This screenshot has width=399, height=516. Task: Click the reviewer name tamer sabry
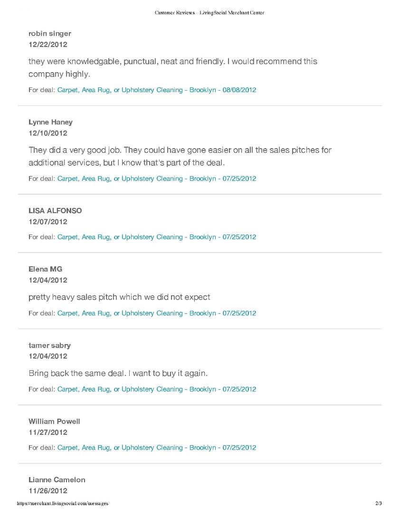coord(50,346)
